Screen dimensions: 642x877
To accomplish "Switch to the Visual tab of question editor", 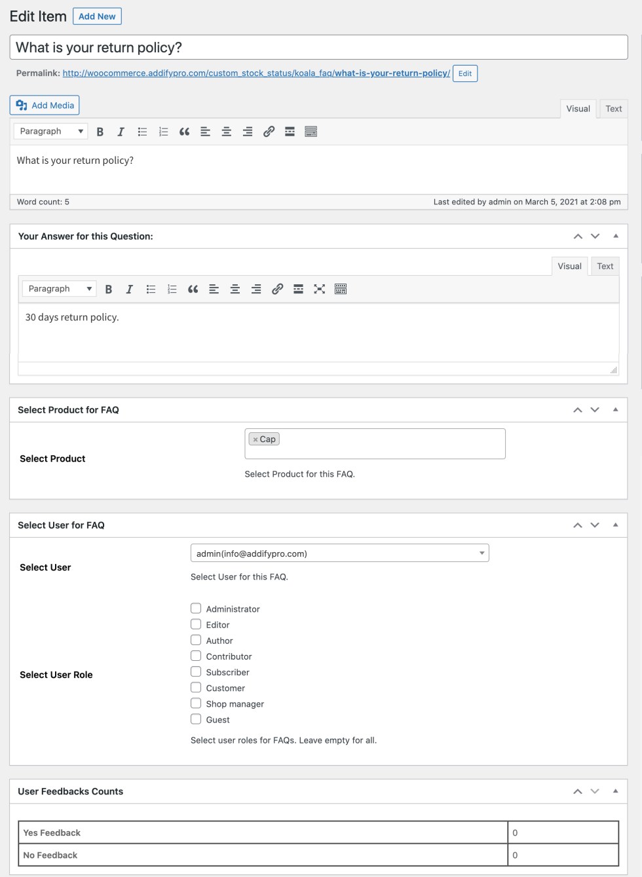I will [x=577, y=108].
